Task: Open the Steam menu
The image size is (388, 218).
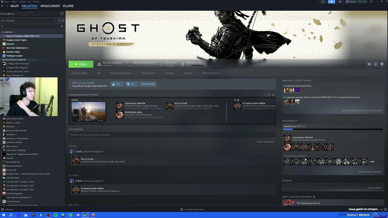Action: (7, 2)
